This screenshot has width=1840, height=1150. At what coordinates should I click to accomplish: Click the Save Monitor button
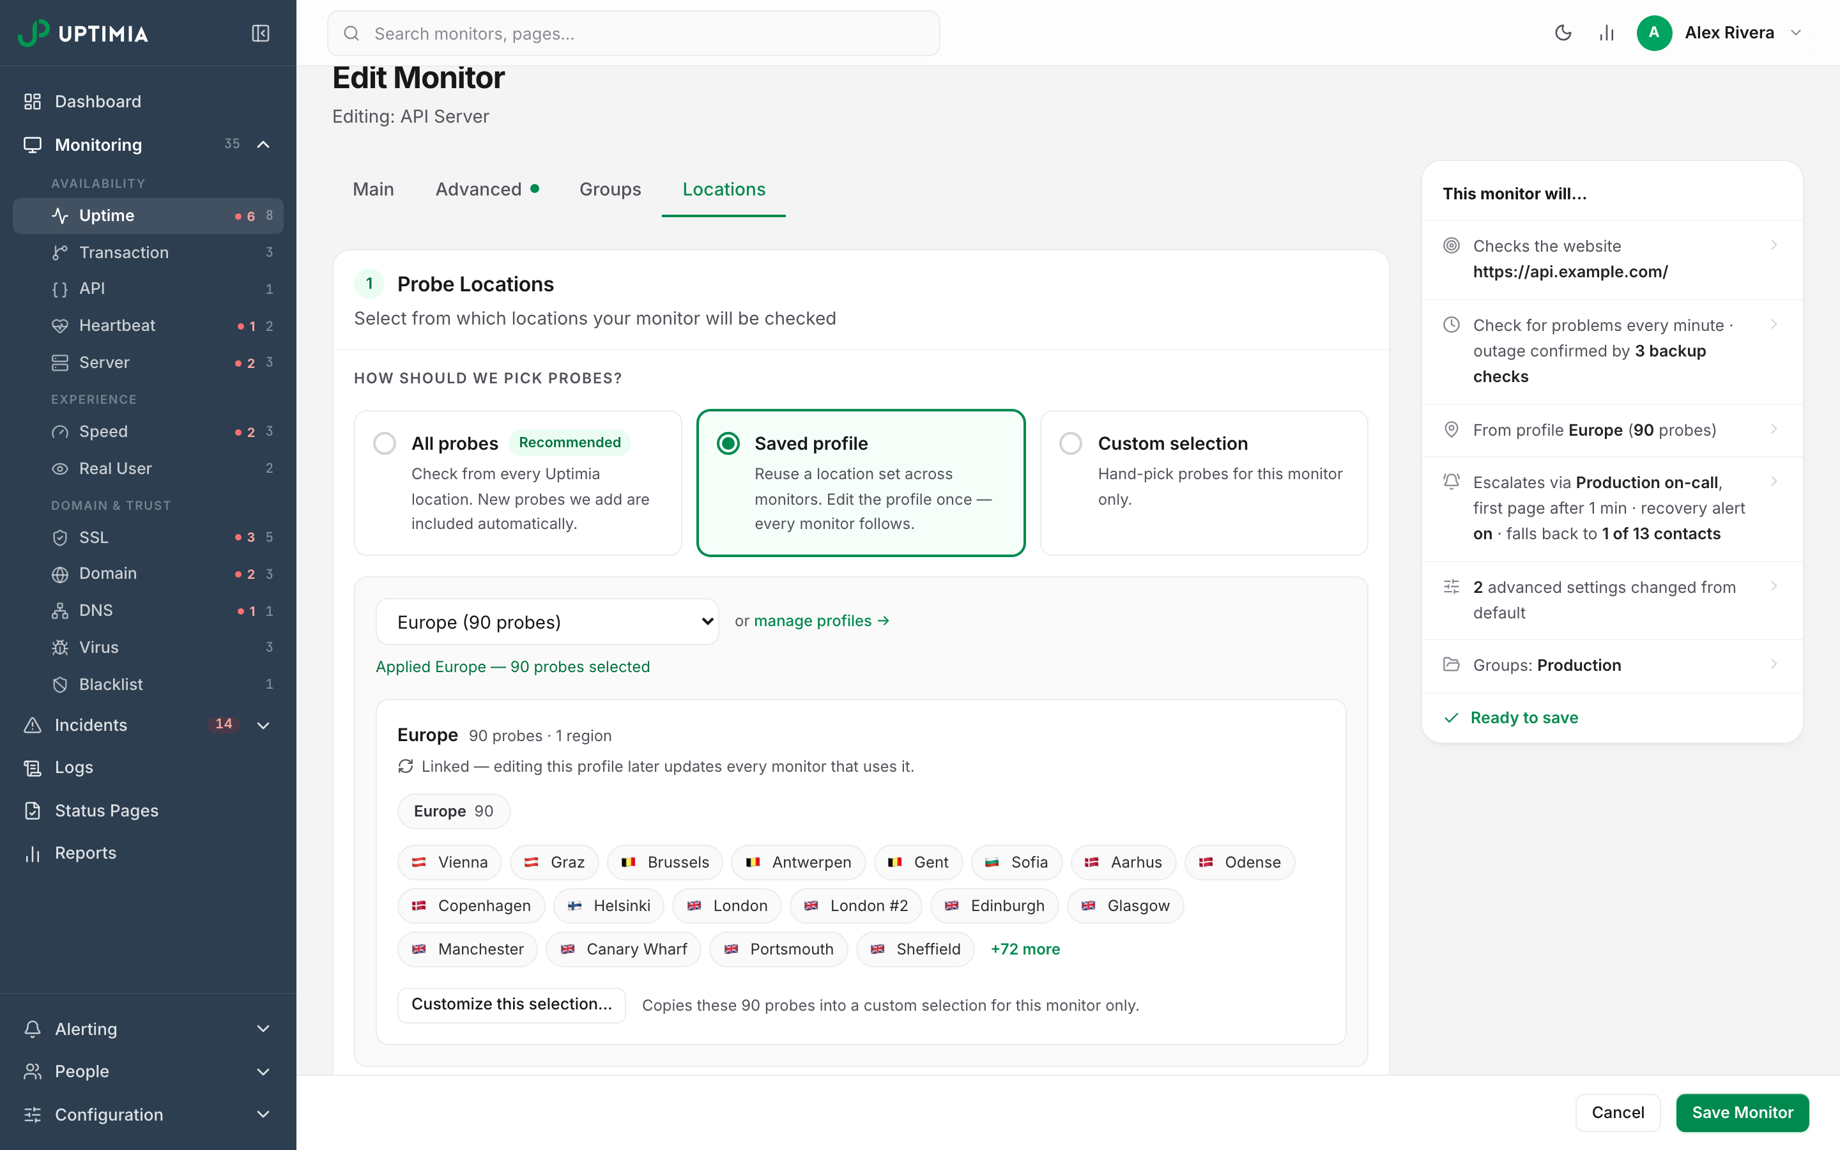click(1742, 1113)
